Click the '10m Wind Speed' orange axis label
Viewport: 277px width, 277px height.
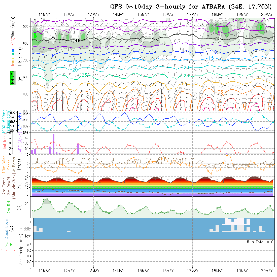[x=7, y=164]
